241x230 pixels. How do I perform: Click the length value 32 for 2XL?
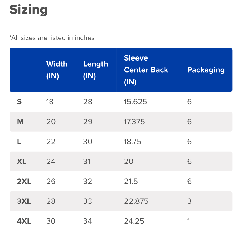88,181
